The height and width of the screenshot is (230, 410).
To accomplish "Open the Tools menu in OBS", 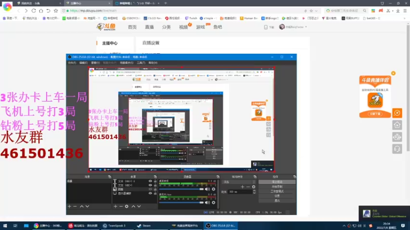I will coord(141,63).
